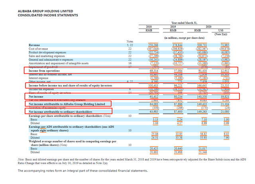Select the 'Revenue' row label
The height and width of the screenshot is (184, 255).
click(x=34, y=45)
